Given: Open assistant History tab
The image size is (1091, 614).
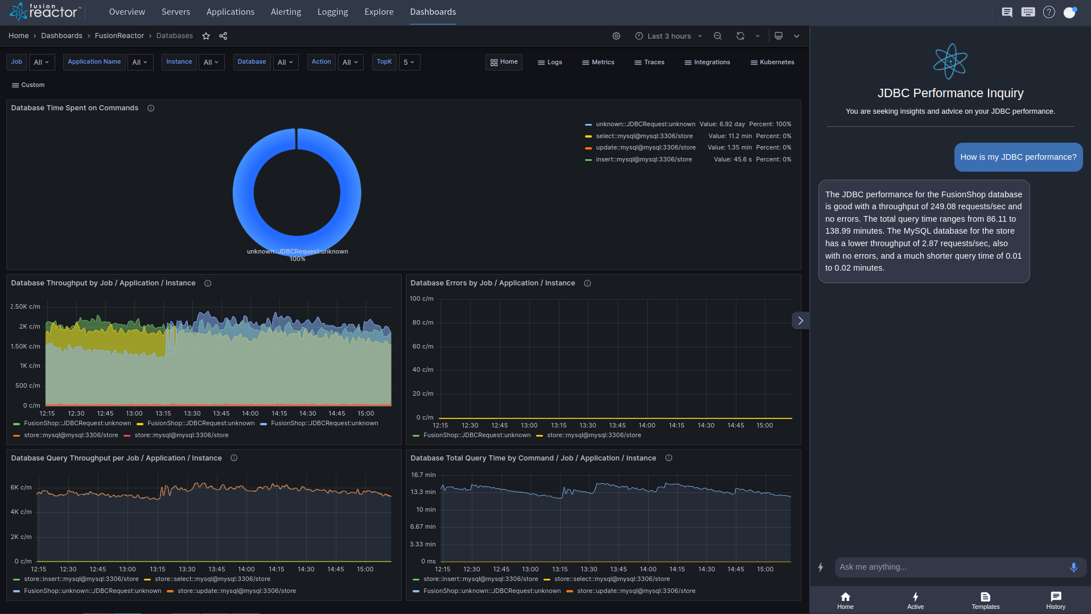Looking at the screenshot, I should [1056, 600].
